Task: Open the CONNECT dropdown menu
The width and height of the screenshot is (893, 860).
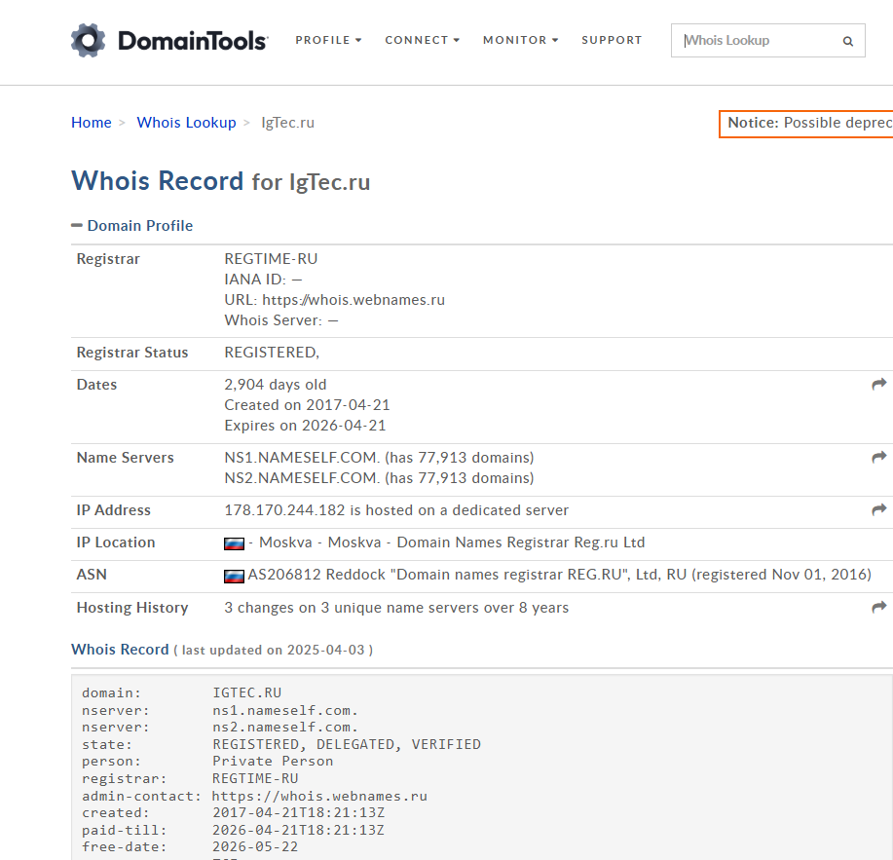Action: [x=422, y=40]
